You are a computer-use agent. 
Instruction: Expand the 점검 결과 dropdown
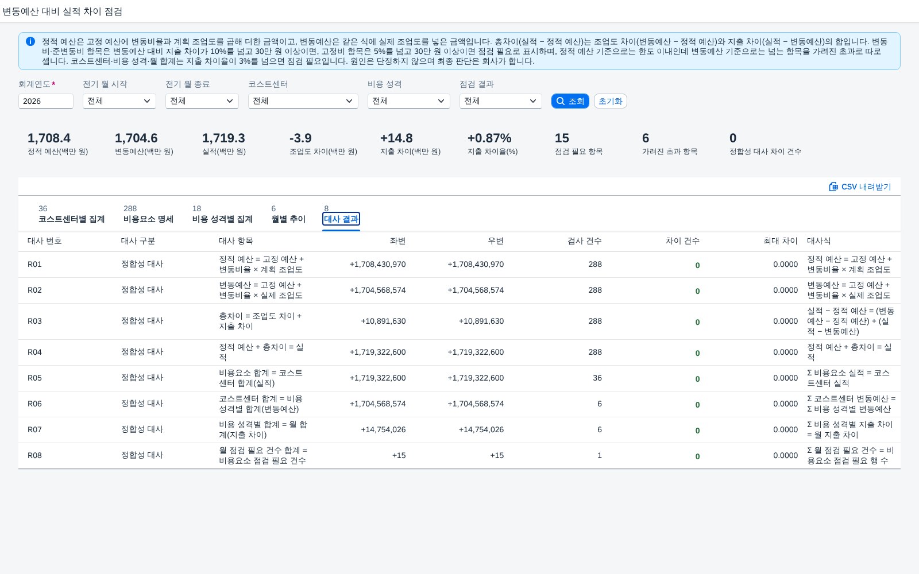click(x=501, y=101)
